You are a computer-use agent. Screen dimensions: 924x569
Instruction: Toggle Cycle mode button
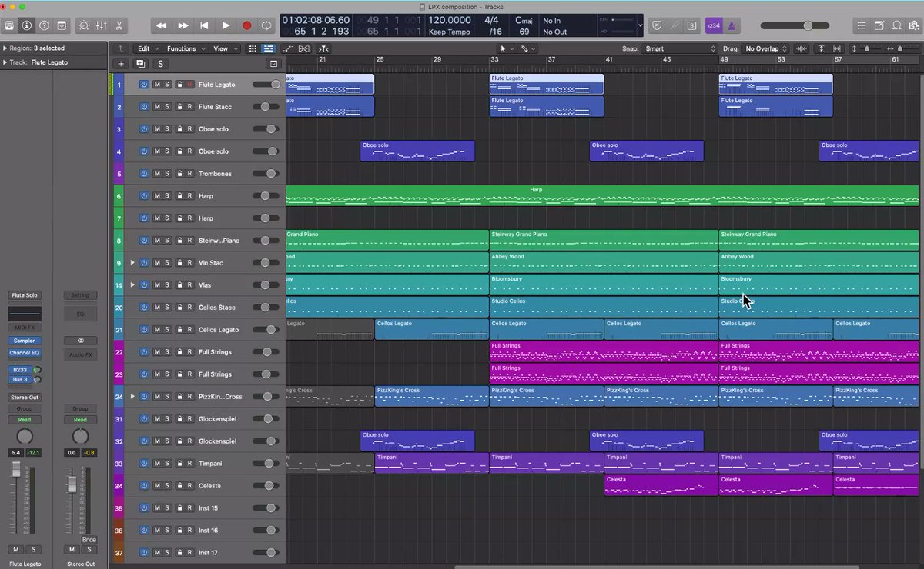tap(266, 25)
